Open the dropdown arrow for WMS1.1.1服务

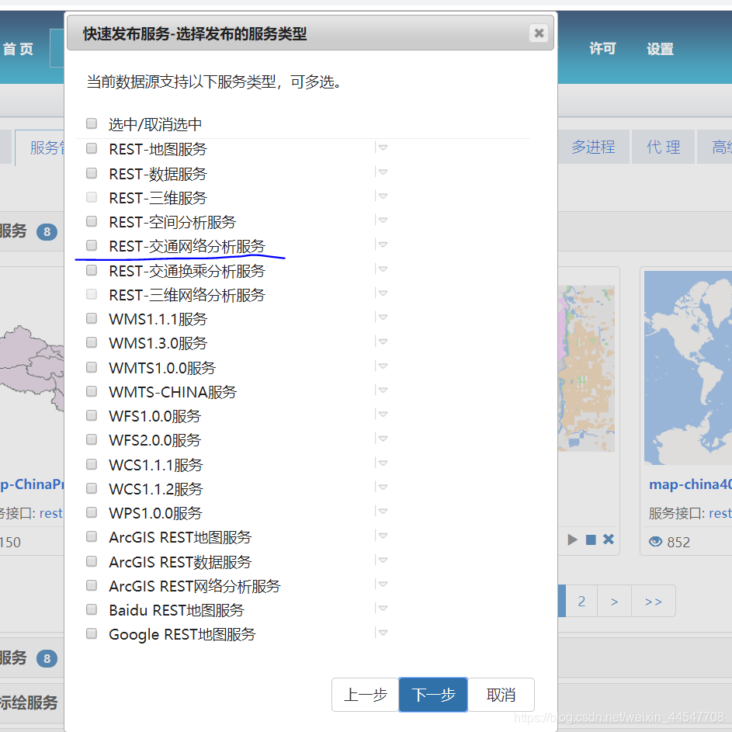(x=383, y=317)
